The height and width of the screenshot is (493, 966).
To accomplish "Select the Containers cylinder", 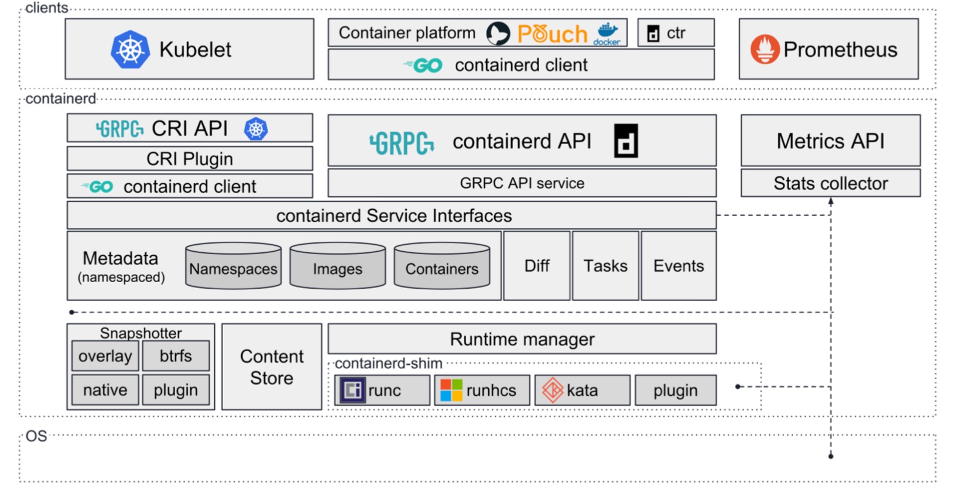I will (x=442, y=266).
